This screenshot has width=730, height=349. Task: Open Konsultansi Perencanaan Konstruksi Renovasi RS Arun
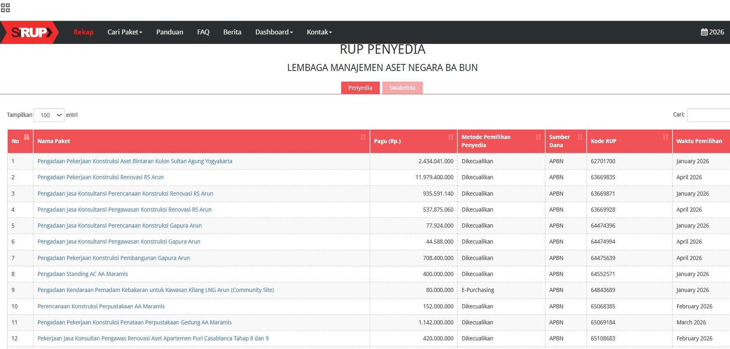125,194
